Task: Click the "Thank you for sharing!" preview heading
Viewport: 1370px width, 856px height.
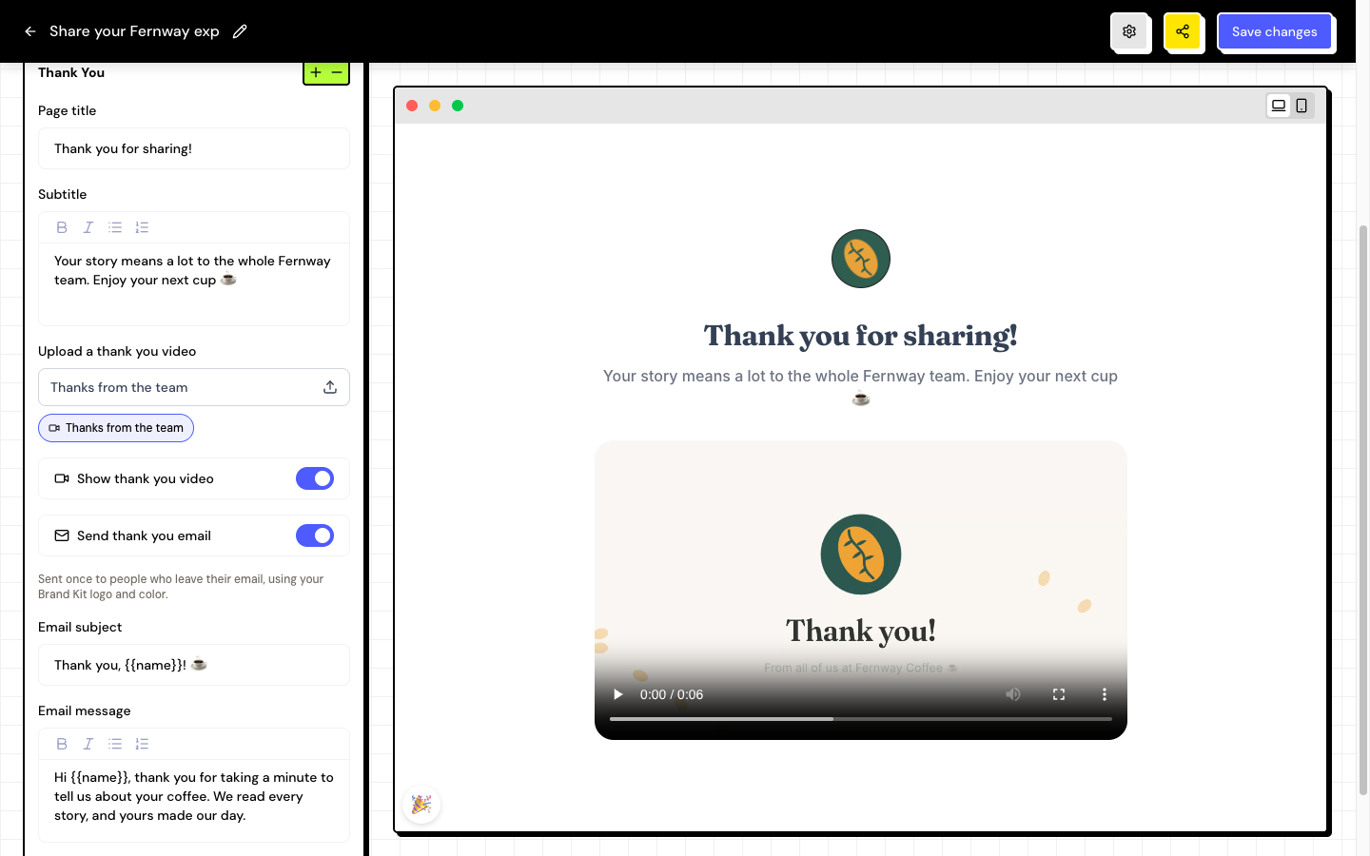Action: (861, 336)
